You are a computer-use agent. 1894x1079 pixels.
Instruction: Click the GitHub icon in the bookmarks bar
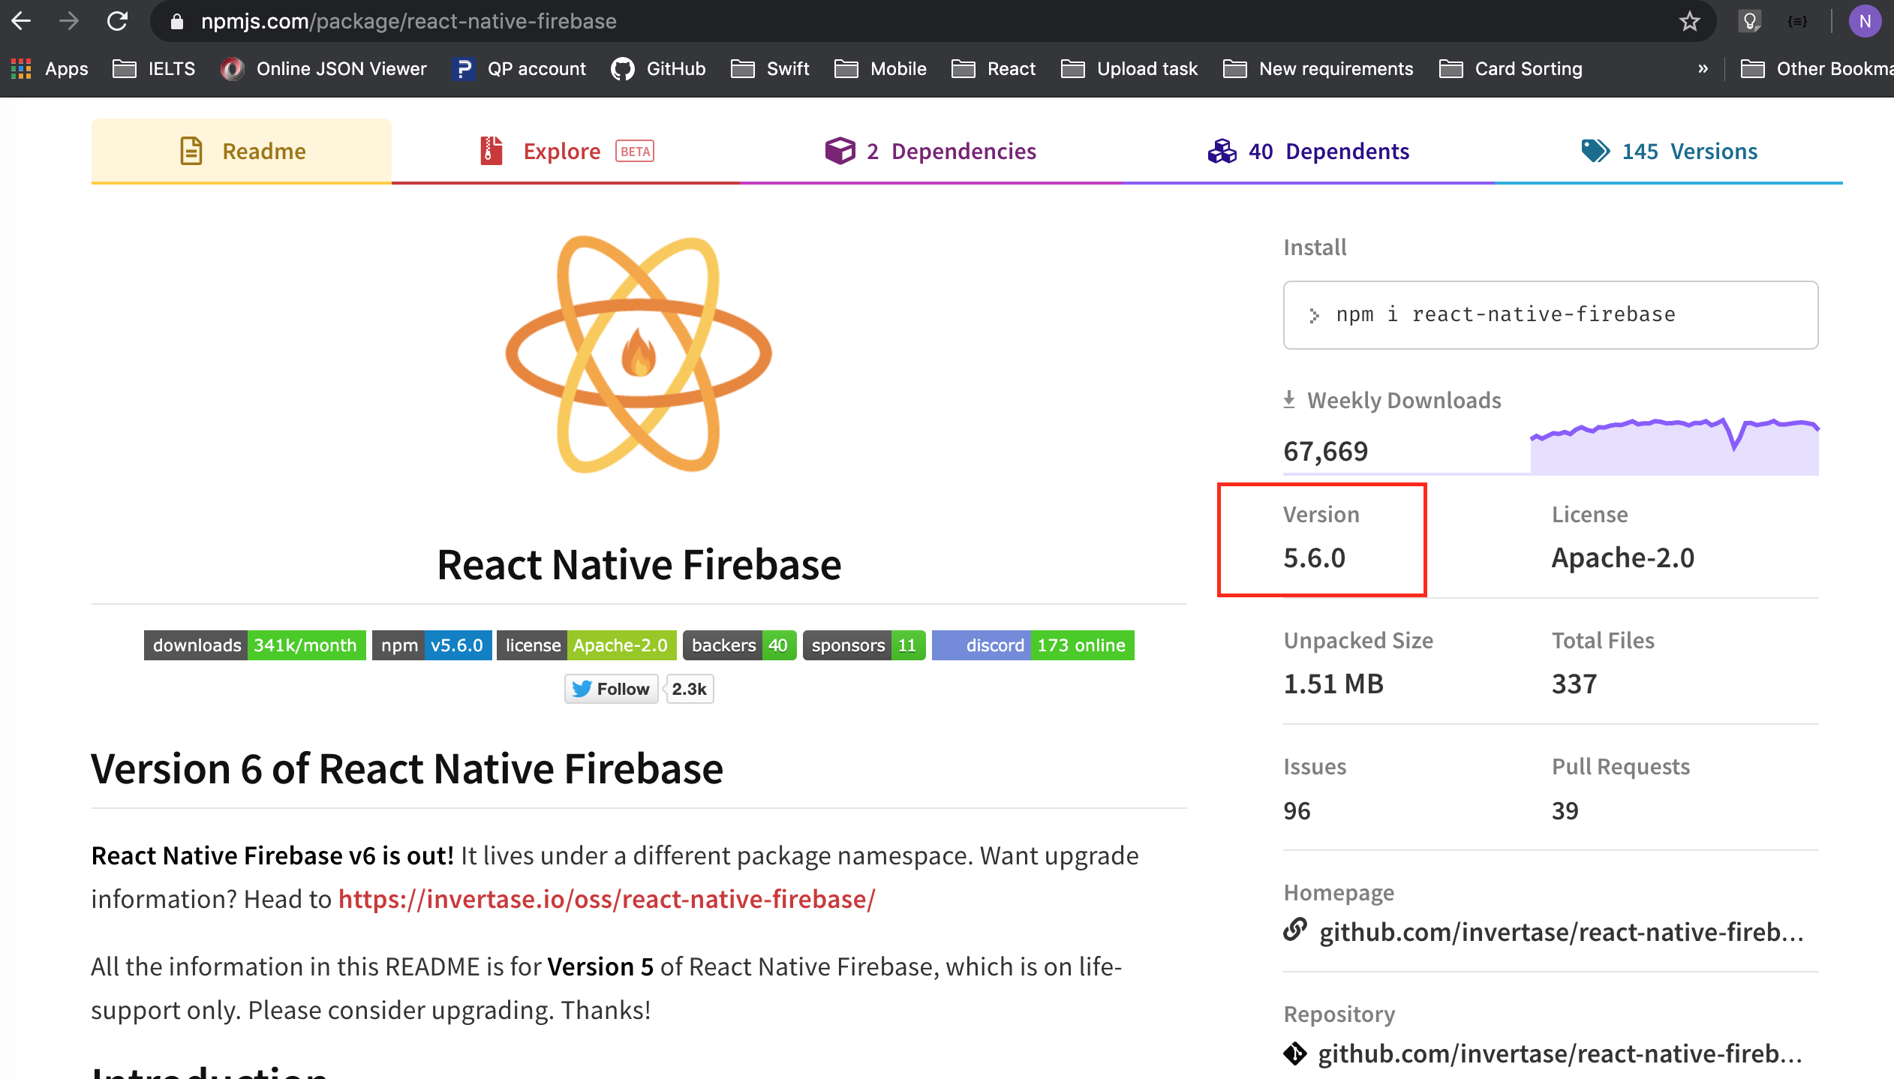(x=623, y=68)
